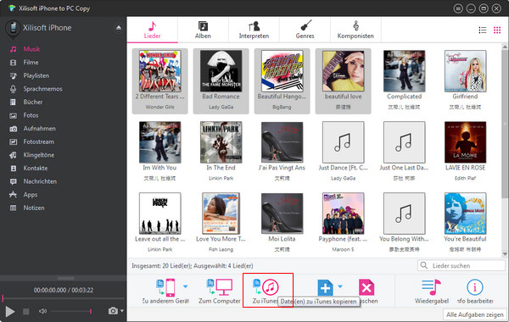The image size is (509, 322).
Task: Select Bad Romance by Lady GaGa
Action: pos(221,81)
